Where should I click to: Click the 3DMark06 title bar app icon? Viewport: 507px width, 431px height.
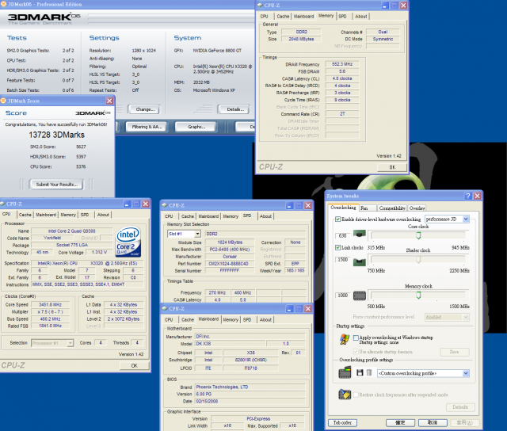pos(3,4)
